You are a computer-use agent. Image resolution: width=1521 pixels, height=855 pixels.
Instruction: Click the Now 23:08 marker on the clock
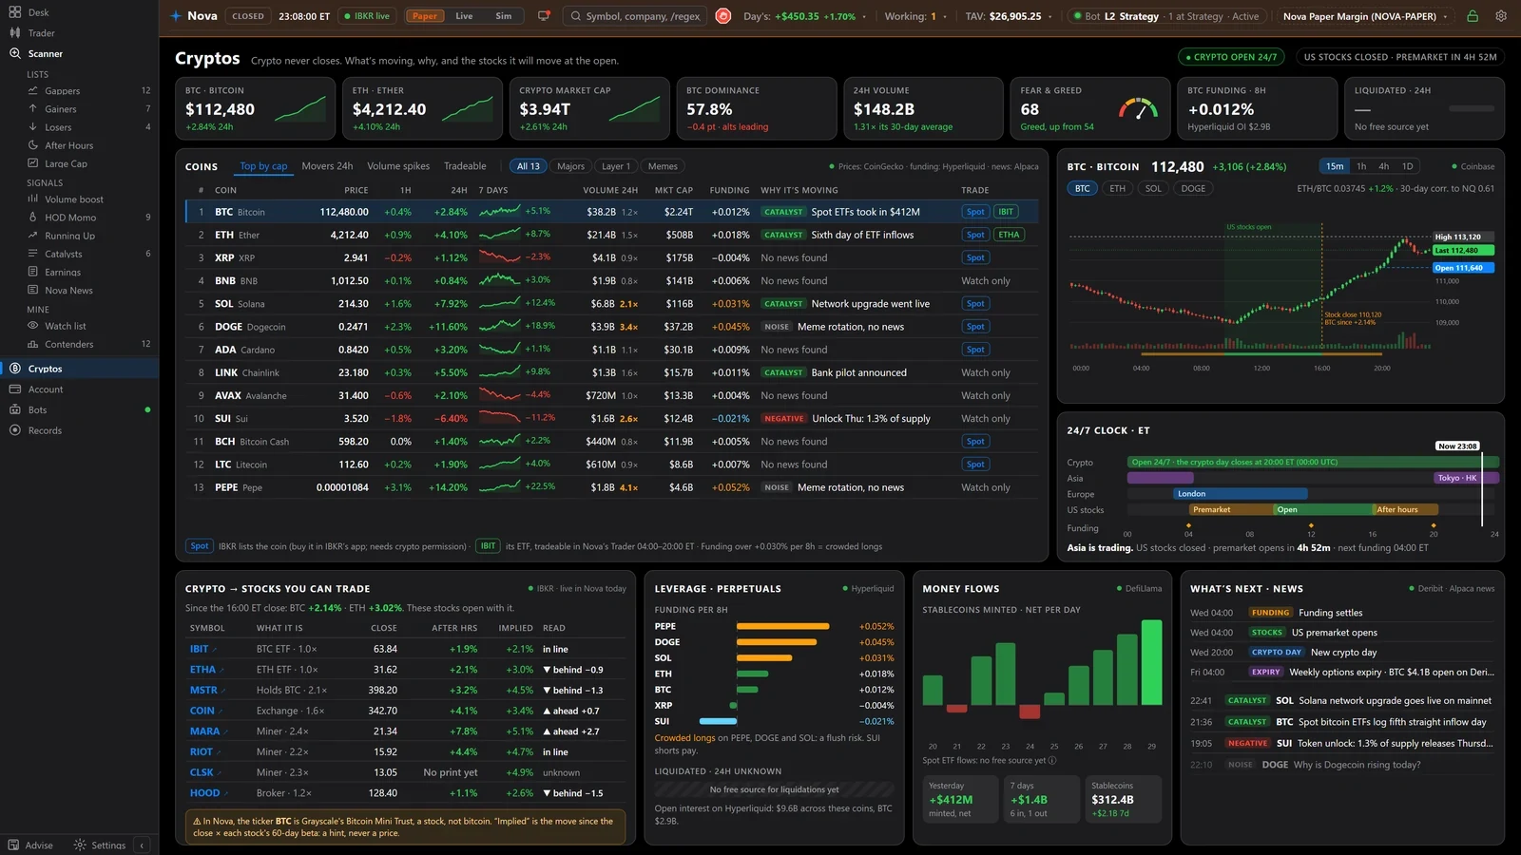pos(1456,446)
